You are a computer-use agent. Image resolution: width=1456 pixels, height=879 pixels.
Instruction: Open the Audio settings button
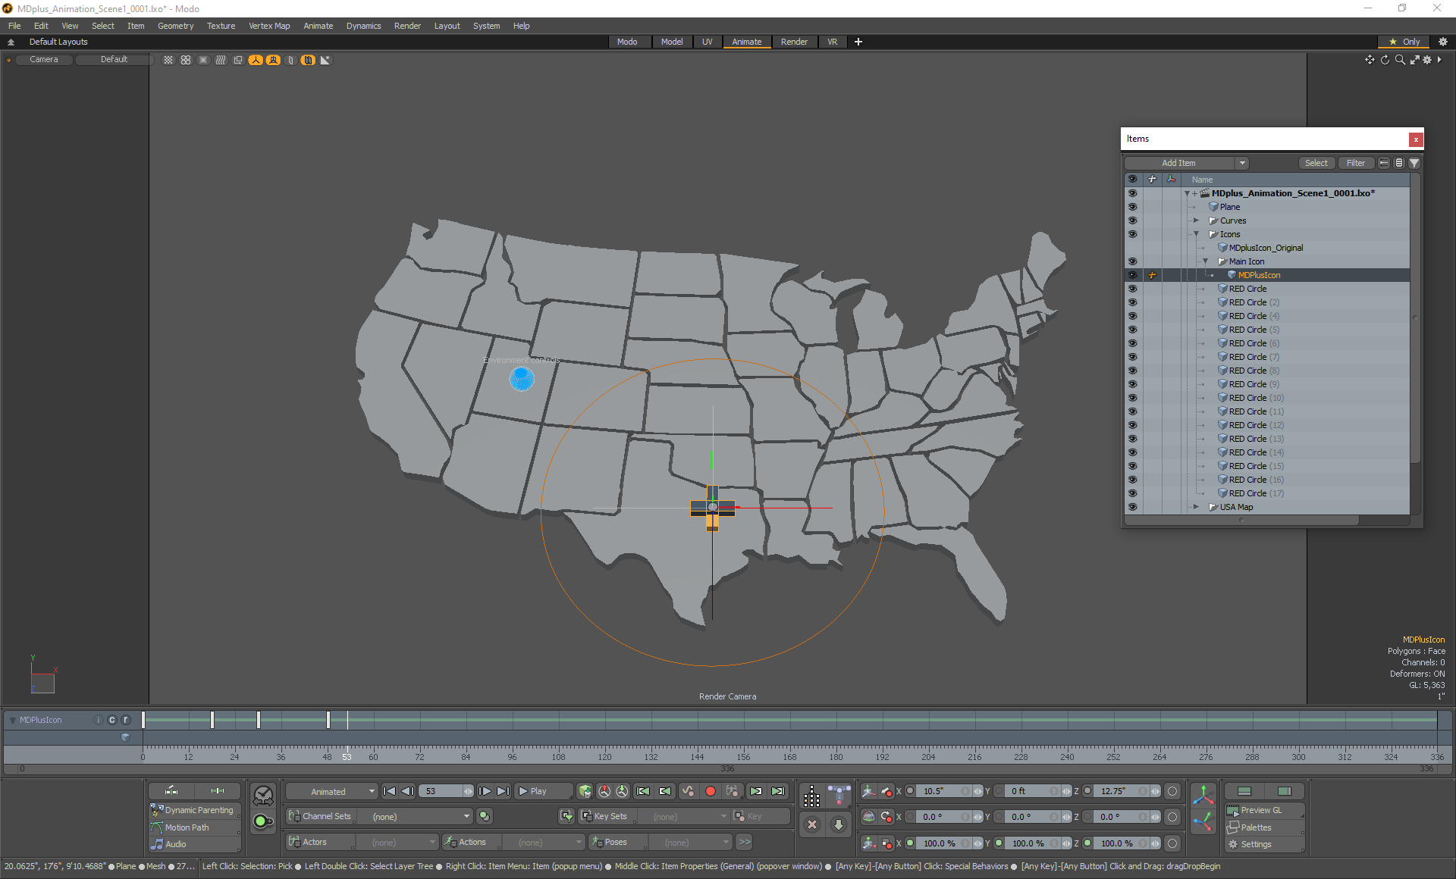tap(175, 844)
